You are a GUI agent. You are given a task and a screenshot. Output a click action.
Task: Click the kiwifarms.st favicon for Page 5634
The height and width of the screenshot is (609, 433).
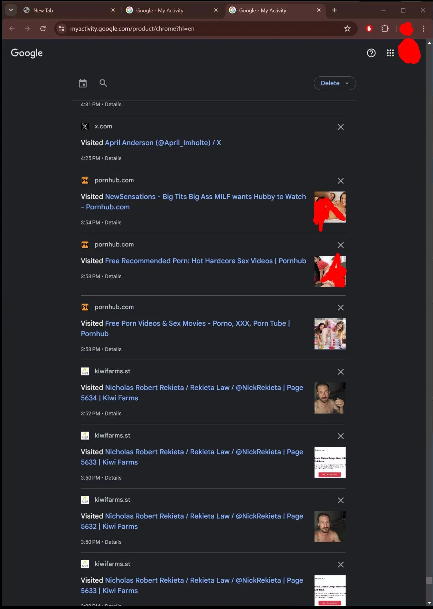coord(85,371)
